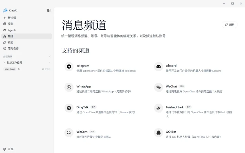The width and height of the screenshot is (245, 153).
Task: Click the WeCom channel icon
Action: (x=69, y=133)
